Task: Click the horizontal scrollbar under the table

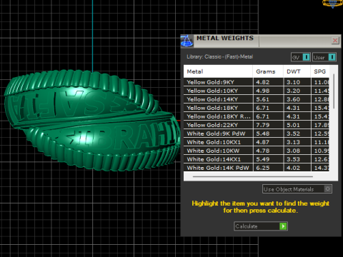Action: [x=253, y=176]
